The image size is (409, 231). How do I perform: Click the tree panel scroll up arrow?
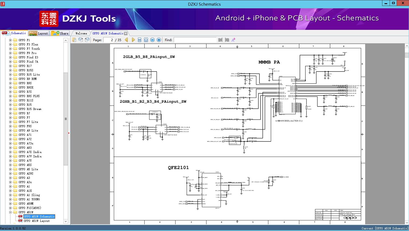(x=66, y=40)
